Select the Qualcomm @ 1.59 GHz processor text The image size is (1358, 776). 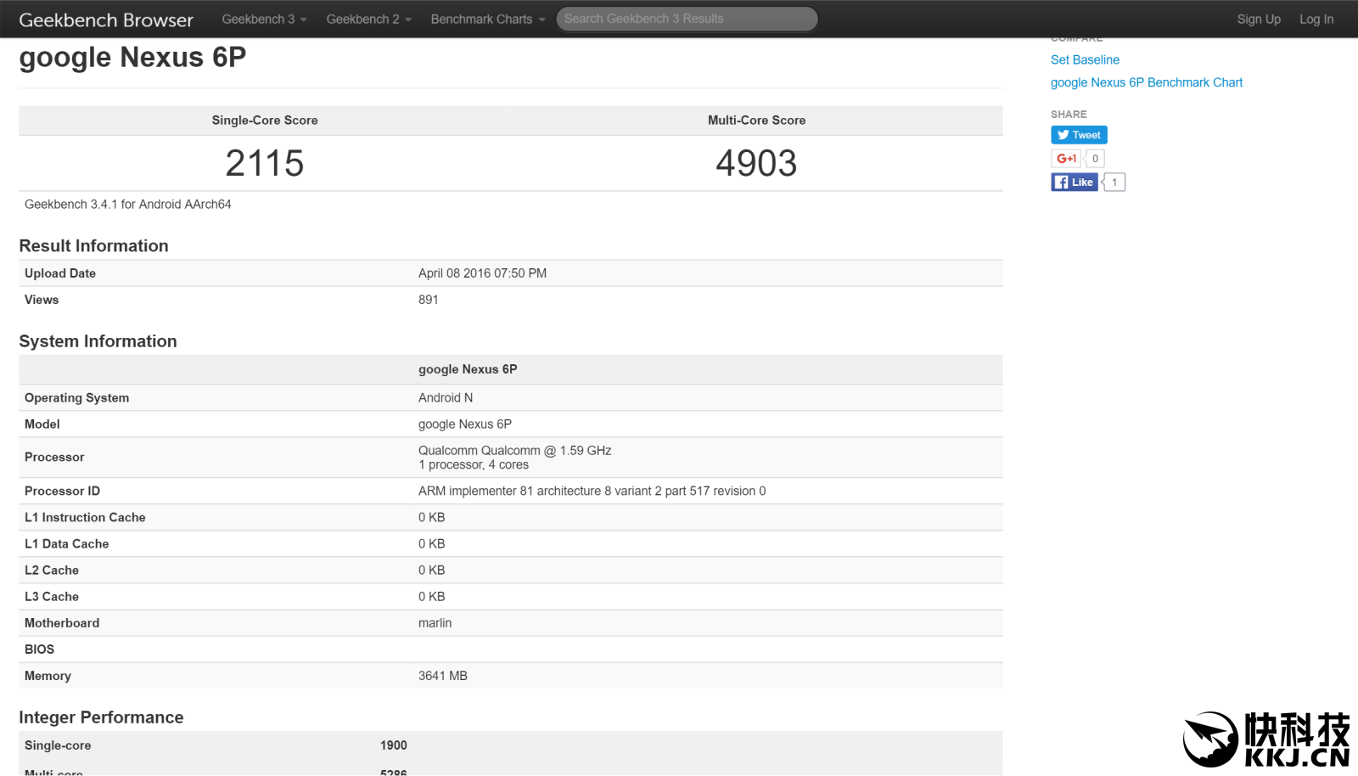[515, 451]
